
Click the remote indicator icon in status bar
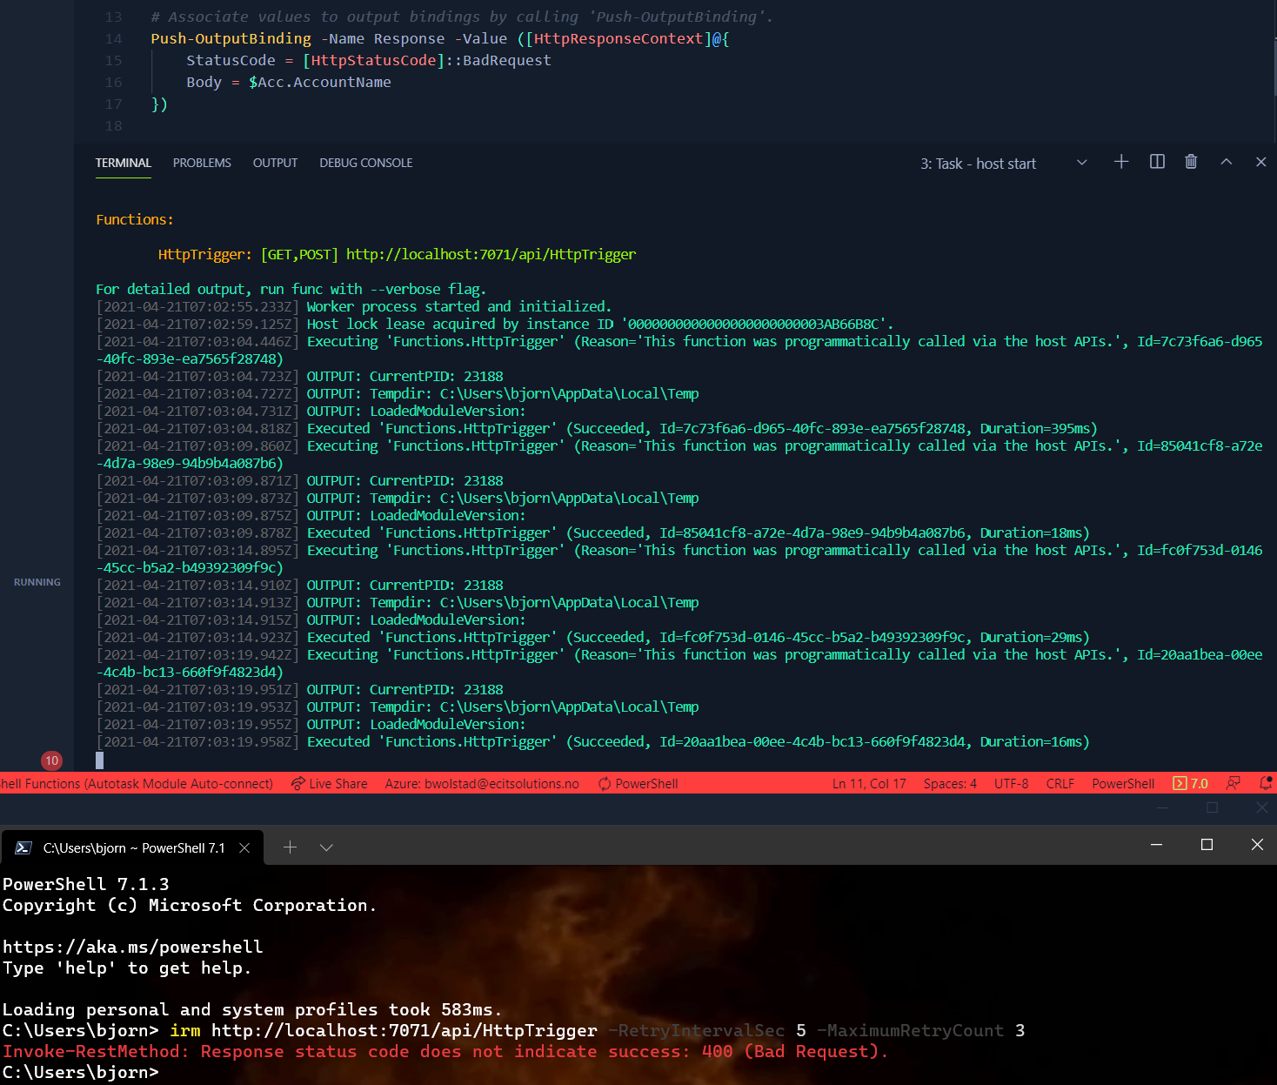(x=1234, y=783)
